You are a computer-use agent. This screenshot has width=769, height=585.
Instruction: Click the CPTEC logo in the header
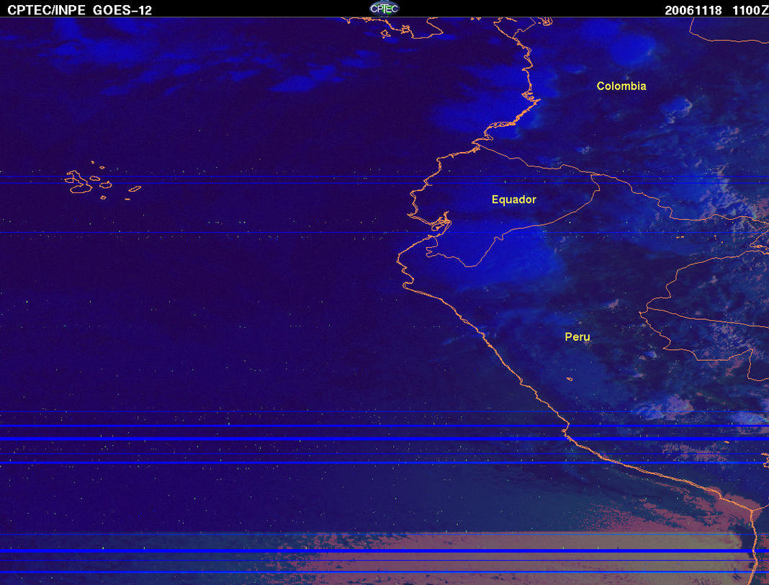tap(384, 9)
